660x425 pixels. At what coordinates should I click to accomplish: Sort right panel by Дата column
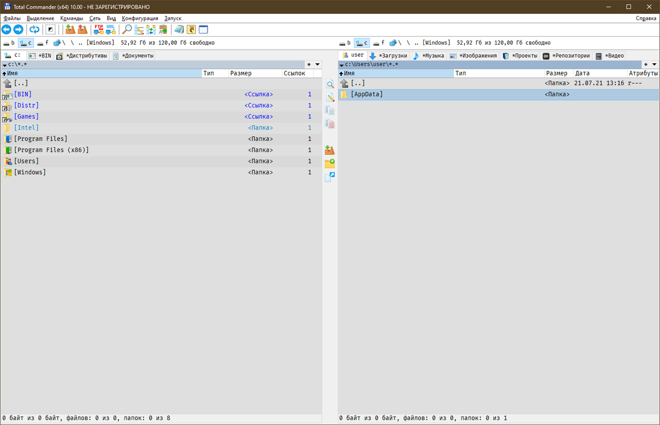point(600,73)
